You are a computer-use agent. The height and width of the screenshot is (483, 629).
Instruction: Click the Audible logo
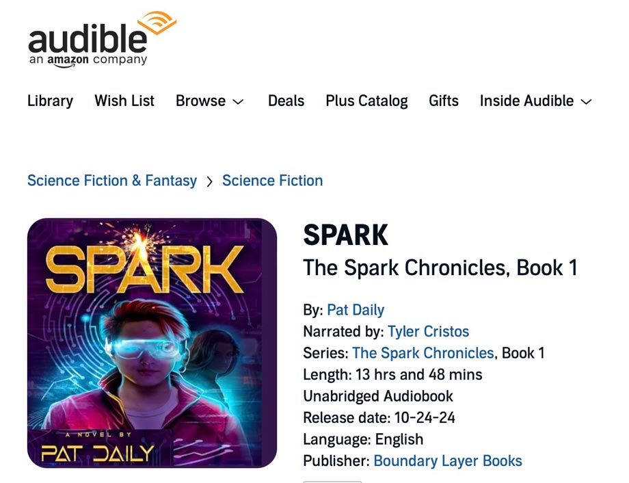[x=103, y=40]
